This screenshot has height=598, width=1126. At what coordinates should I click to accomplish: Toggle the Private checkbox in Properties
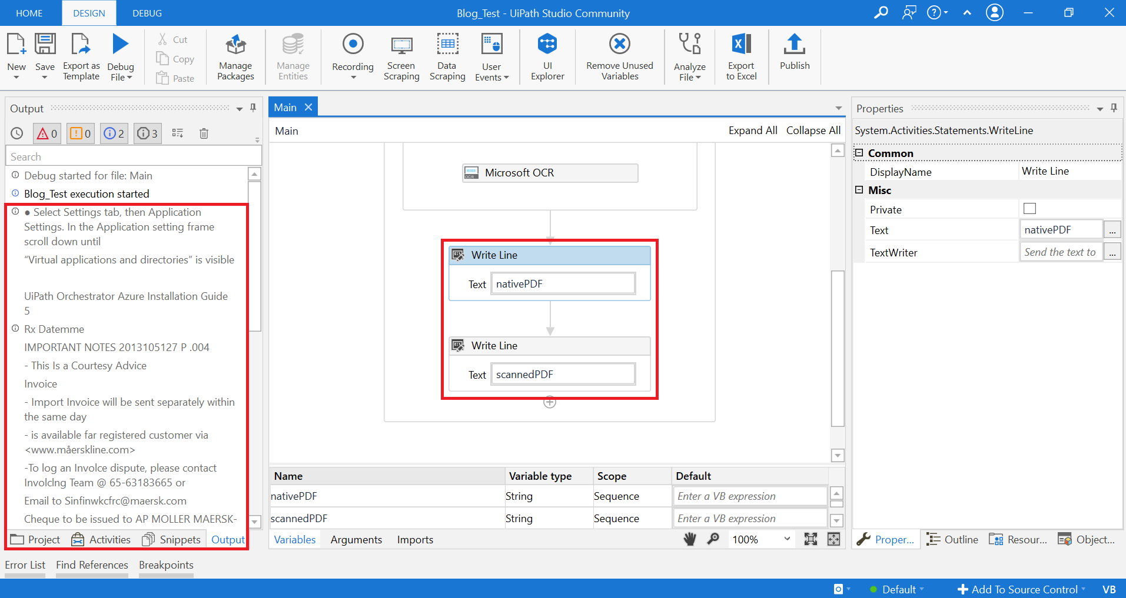pos(1029,209)
